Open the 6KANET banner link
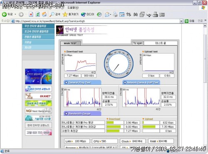 click(38, 96)
